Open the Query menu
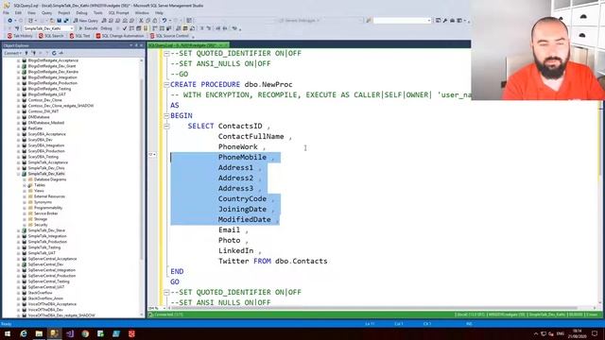The image size is (605, 340). pyautogui.click(x=46, y=12)
